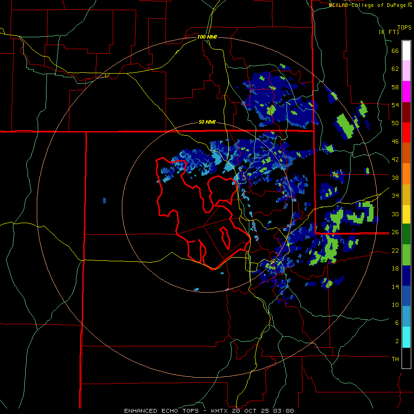Click the '54' legend value
Screen dimensions: 414x414
[x=395, y=105]
